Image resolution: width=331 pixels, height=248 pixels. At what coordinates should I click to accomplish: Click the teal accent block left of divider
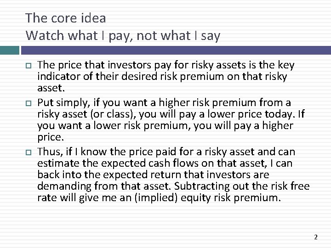(10, 50)
